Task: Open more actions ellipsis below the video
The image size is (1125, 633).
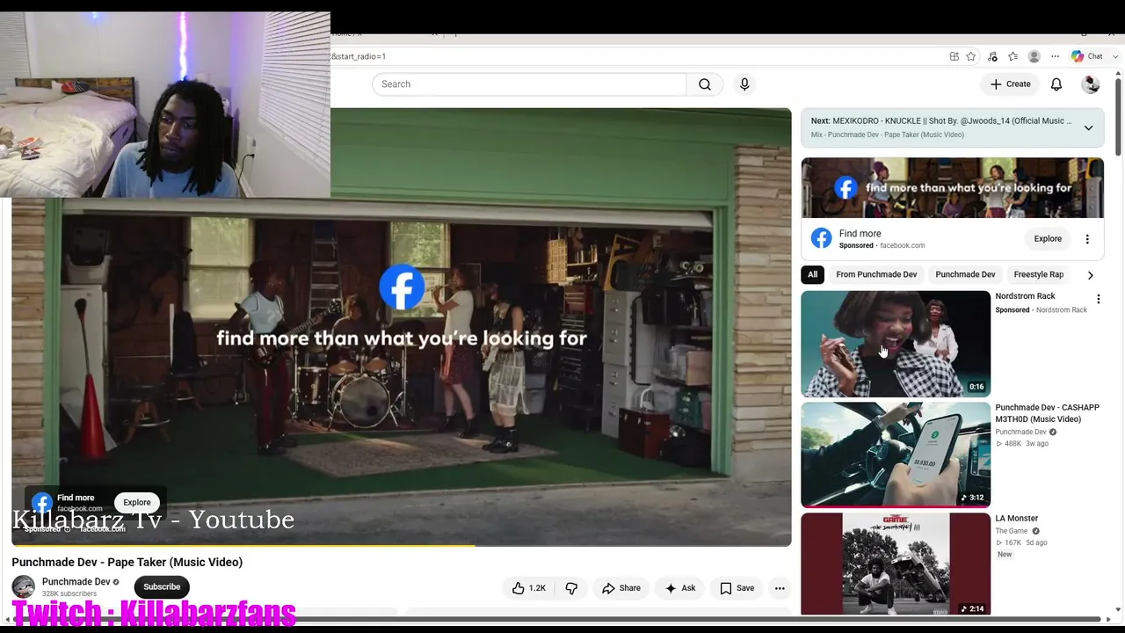Action: point(780,588)
